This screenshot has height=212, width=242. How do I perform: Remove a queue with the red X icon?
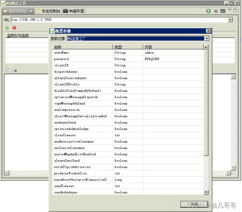(x=14, y=27)
